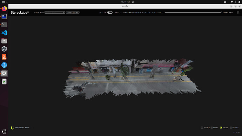Click the frame timeline slider handle
The width and height of the screenshot is (242, 136).
pyautogui.click(x=221, y=12)
